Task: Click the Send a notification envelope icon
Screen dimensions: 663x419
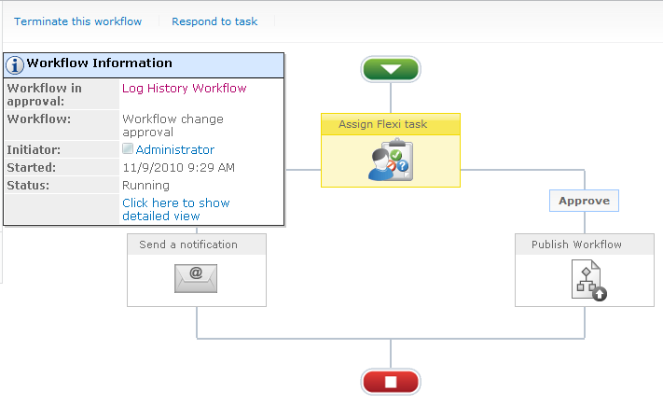Action: point(196,278)
